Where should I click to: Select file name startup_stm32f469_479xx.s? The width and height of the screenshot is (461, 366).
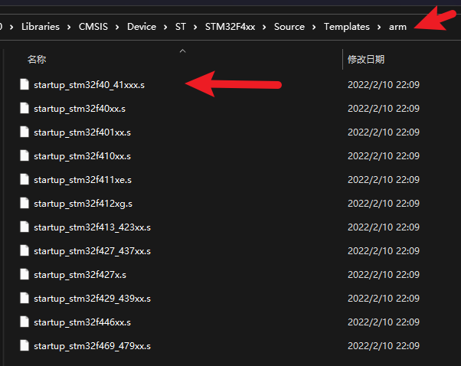click(x=93, y=346)
